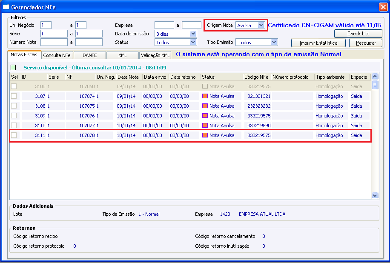Open the XML tab

[x=122, y=55]
